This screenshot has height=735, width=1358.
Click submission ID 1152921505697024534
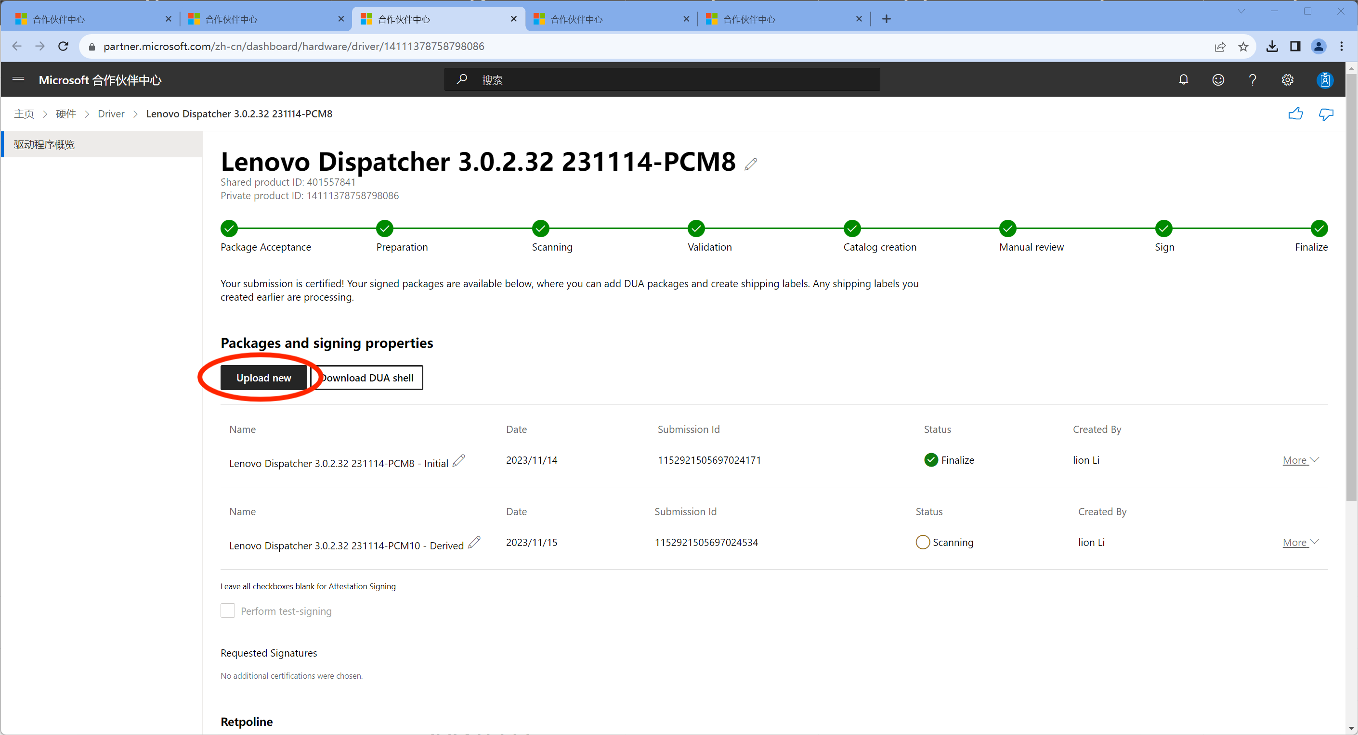pos(706,542)
